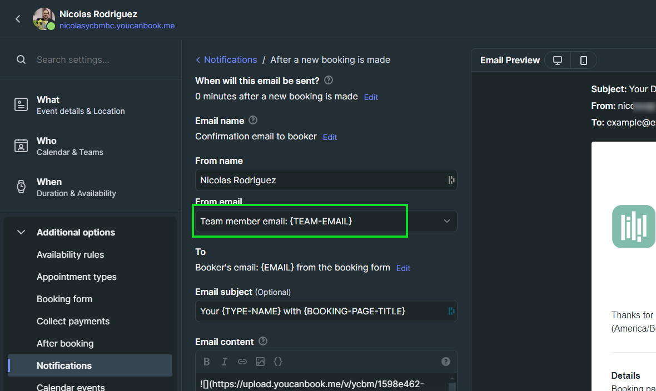Select Availability rules in sidebar
Screen dimensions: 656x391
click(70, 255)
